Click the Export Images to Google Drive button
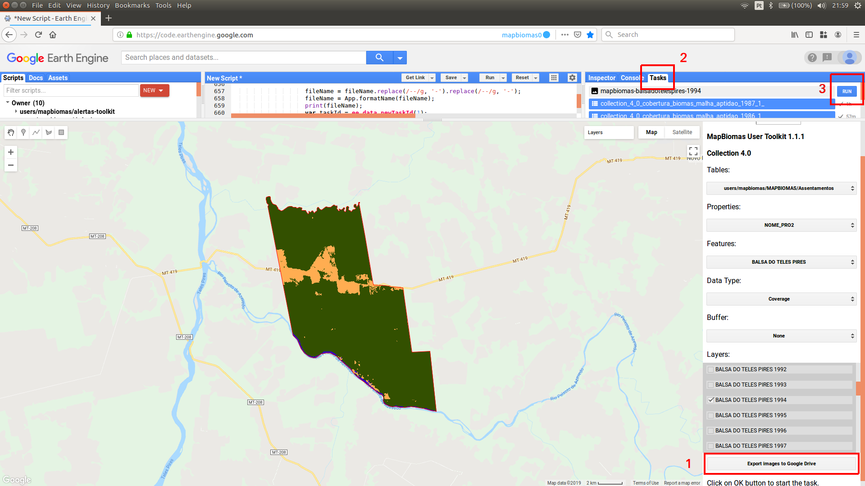The image size is (865, 486). point(780,463)
